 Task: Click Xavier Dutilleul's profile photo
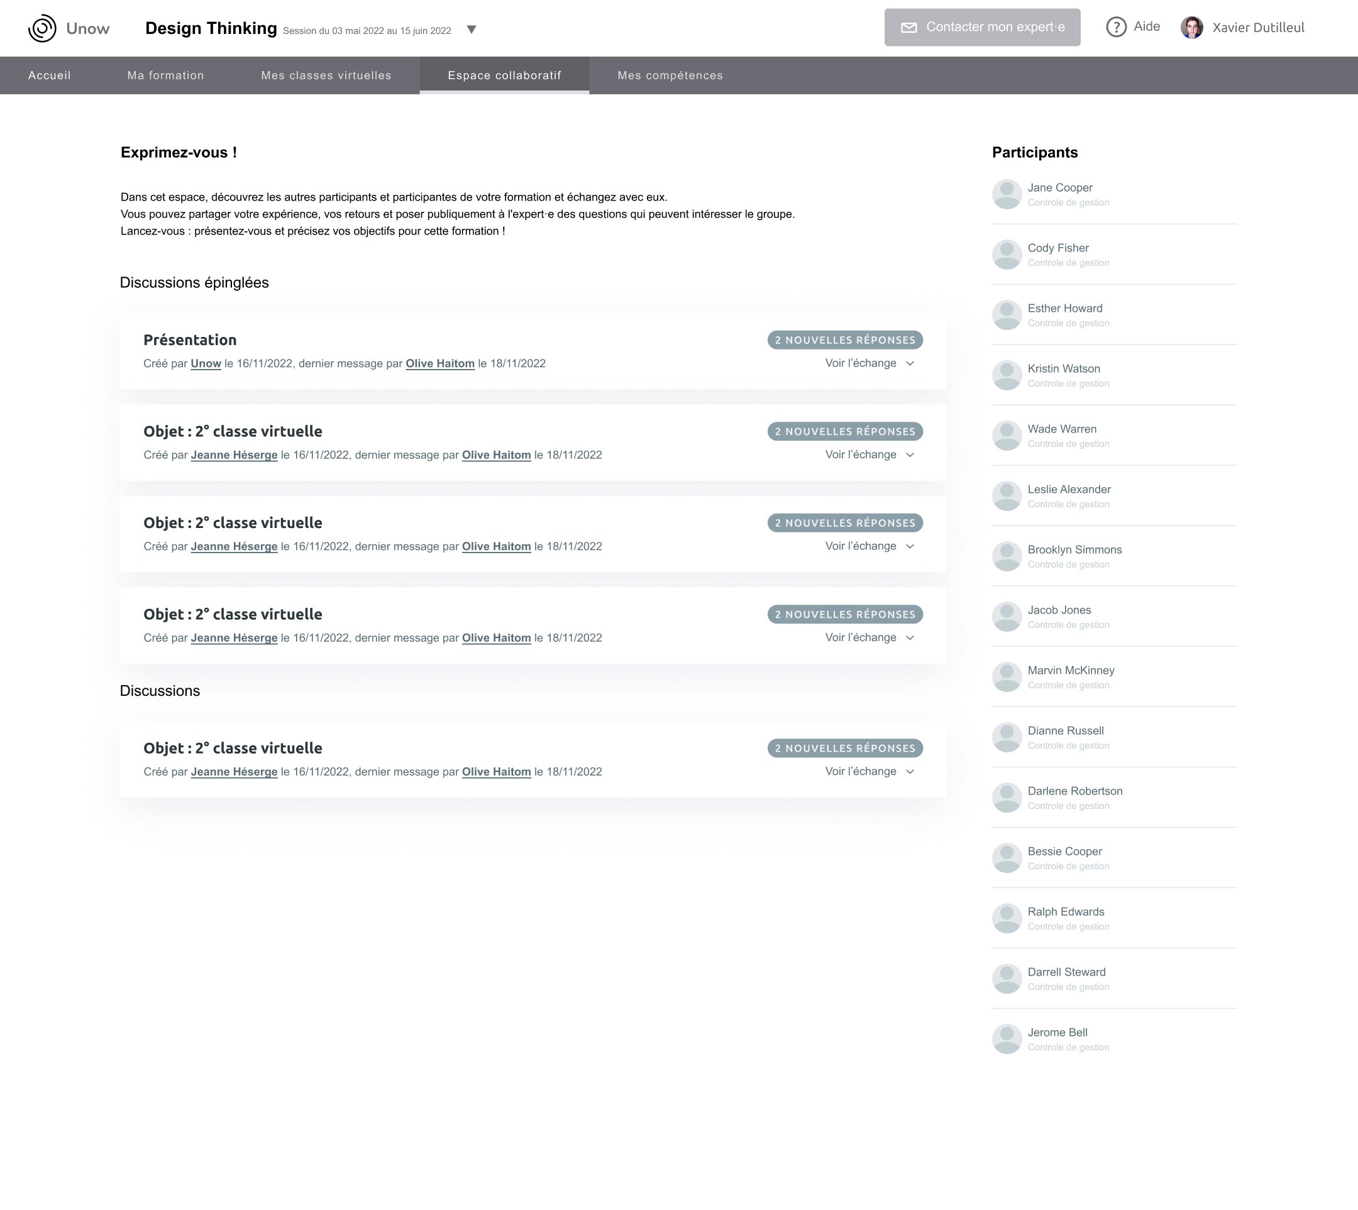pos(1191,28)
